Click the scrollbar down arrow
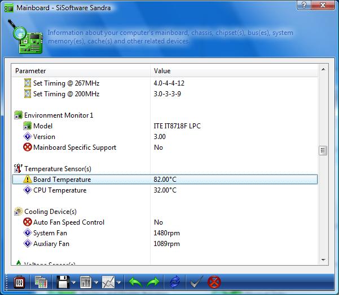The width and height of the screenshot is (339, 295). pyautogui.click(x=323, y=260)
